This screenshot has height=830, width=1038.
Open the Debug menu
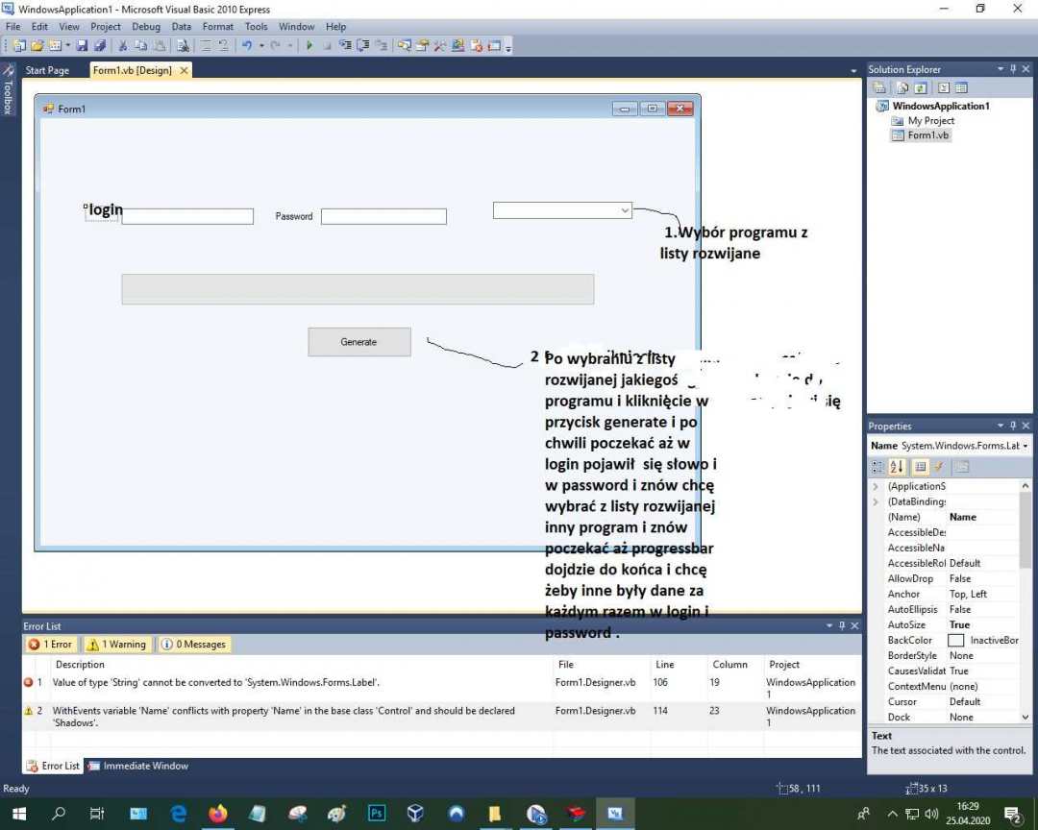pyautogui.click(x=146, y=27)
